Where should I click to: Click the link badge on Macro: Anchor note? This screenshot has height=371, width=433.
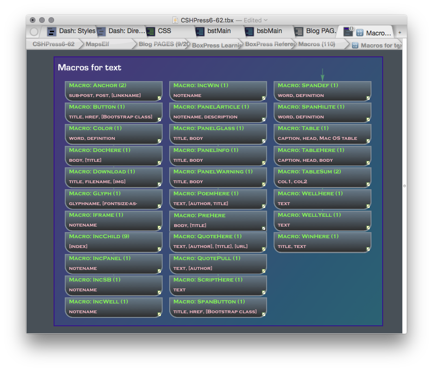(x=159, y=98)
